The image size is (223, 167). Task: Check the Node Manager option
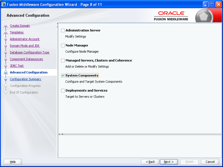[63, 45]
